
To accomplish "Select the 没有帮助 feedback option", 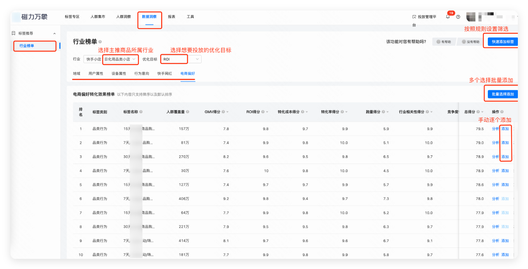I will [470, 42].
